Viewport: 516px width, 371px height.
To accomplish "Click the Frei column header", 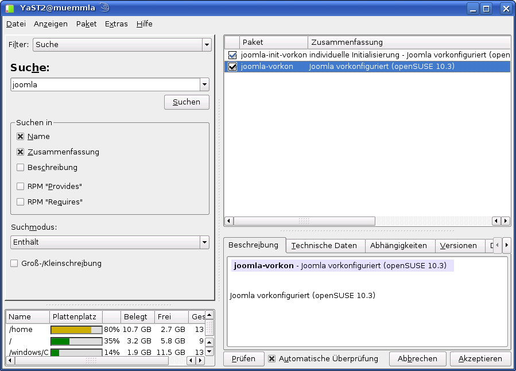I will 172,316.
